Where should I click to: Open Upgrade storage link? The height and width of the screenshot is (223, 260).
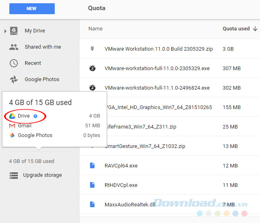[x=43, y=175]
